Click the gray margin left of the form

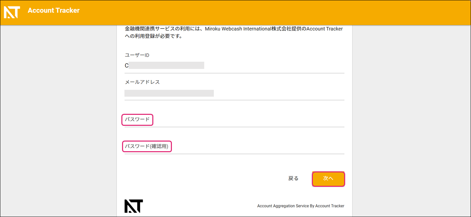click(58, 120)
